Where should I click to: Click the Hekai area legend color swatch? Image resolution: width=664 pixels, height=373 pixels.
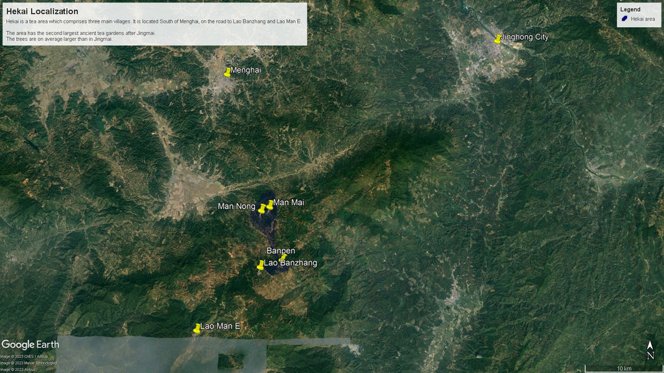(624, 19)
